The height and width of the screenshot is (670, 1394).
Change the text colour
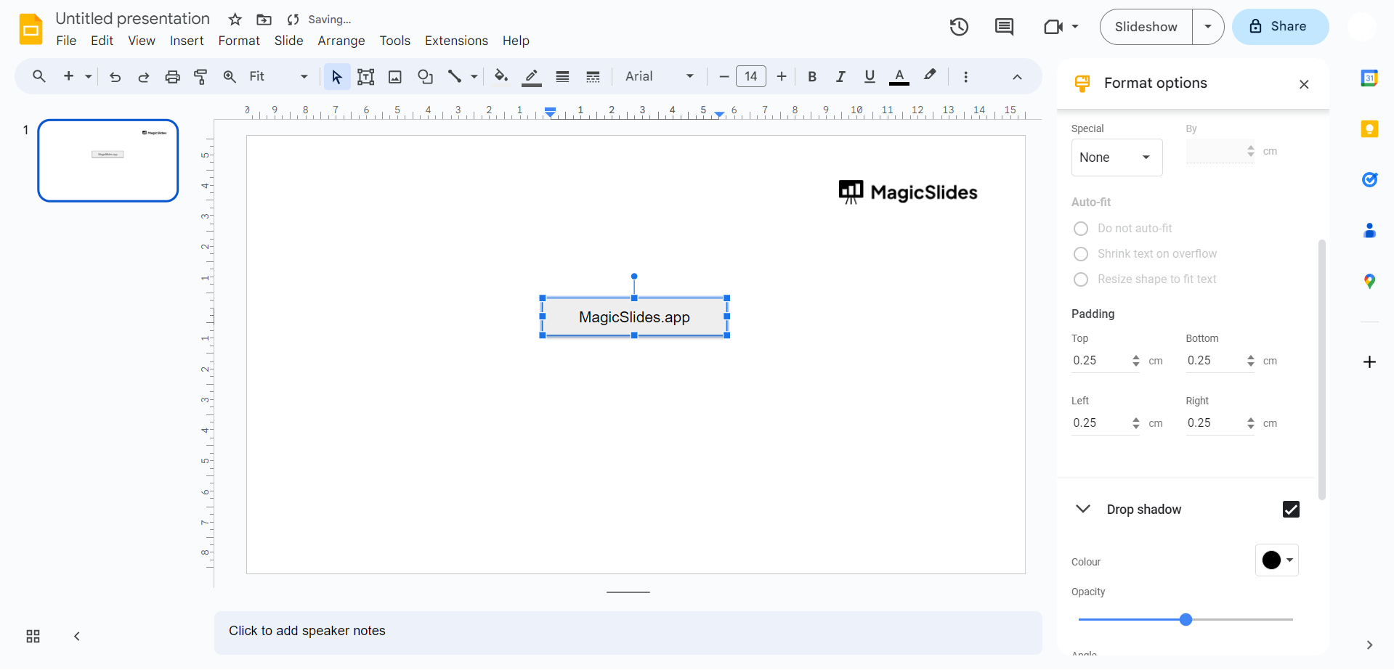coord(899,76)
